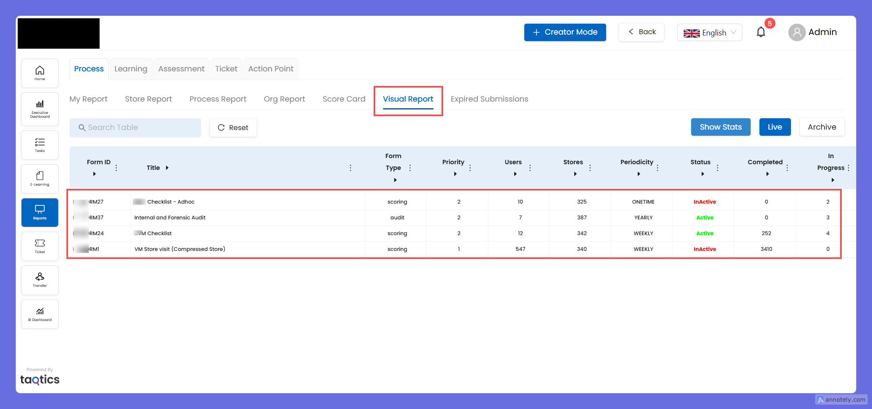
Task: Open the Ticket sidebar icon
Action: pos(40,246)
